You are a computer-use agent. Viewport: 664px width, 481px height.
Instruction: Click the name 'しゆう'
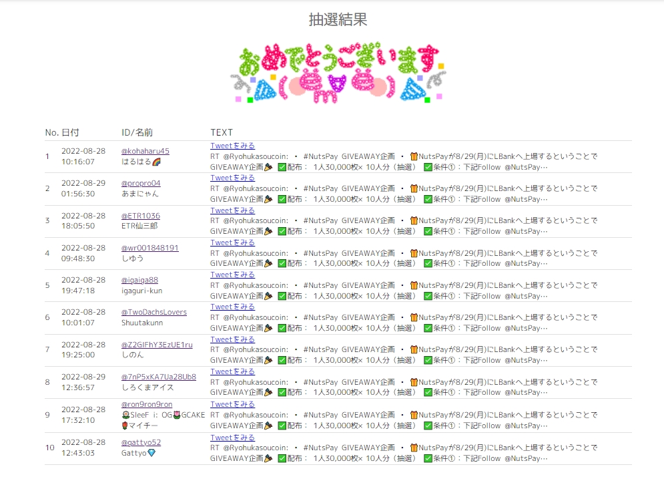click(x=133, y=258)
